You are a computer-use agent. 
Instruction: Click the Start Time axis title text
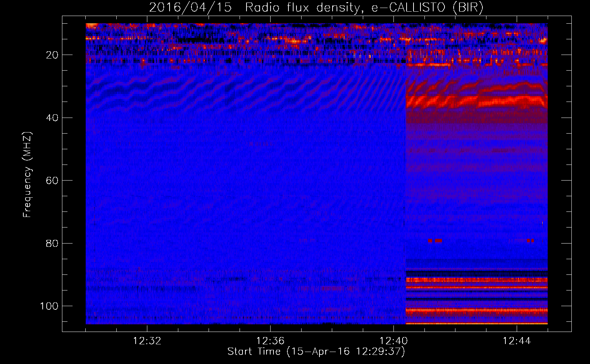(x=316, y=352)
